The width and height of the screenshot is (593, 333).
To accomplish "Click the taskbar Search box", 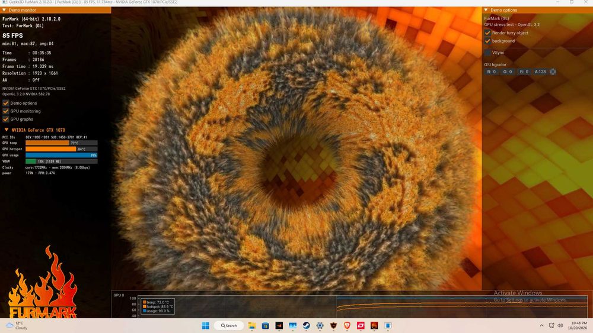I will coord(229,325).
